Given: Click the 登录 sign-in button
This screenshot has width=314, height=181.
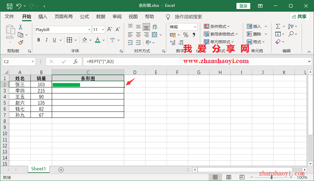Looking at the screenshot, I should pyautogui.click(x=243, y=6).
